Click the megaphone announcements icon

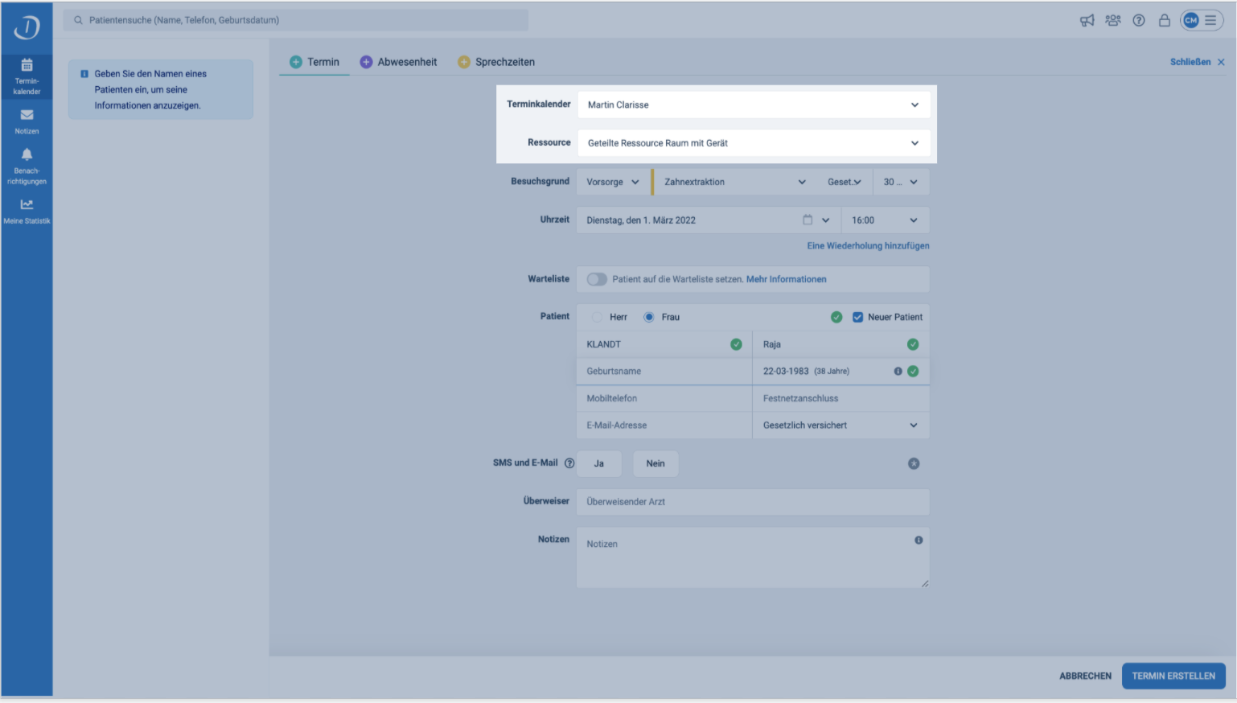(x=1087, y=21)
